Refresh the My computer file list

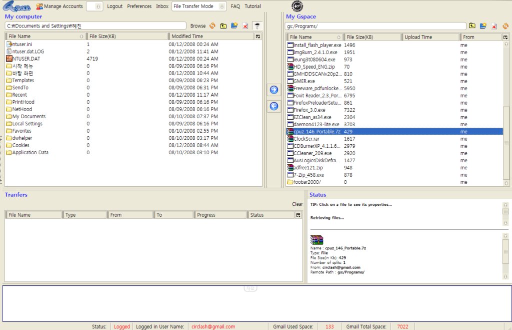click(x=212, y=26)
